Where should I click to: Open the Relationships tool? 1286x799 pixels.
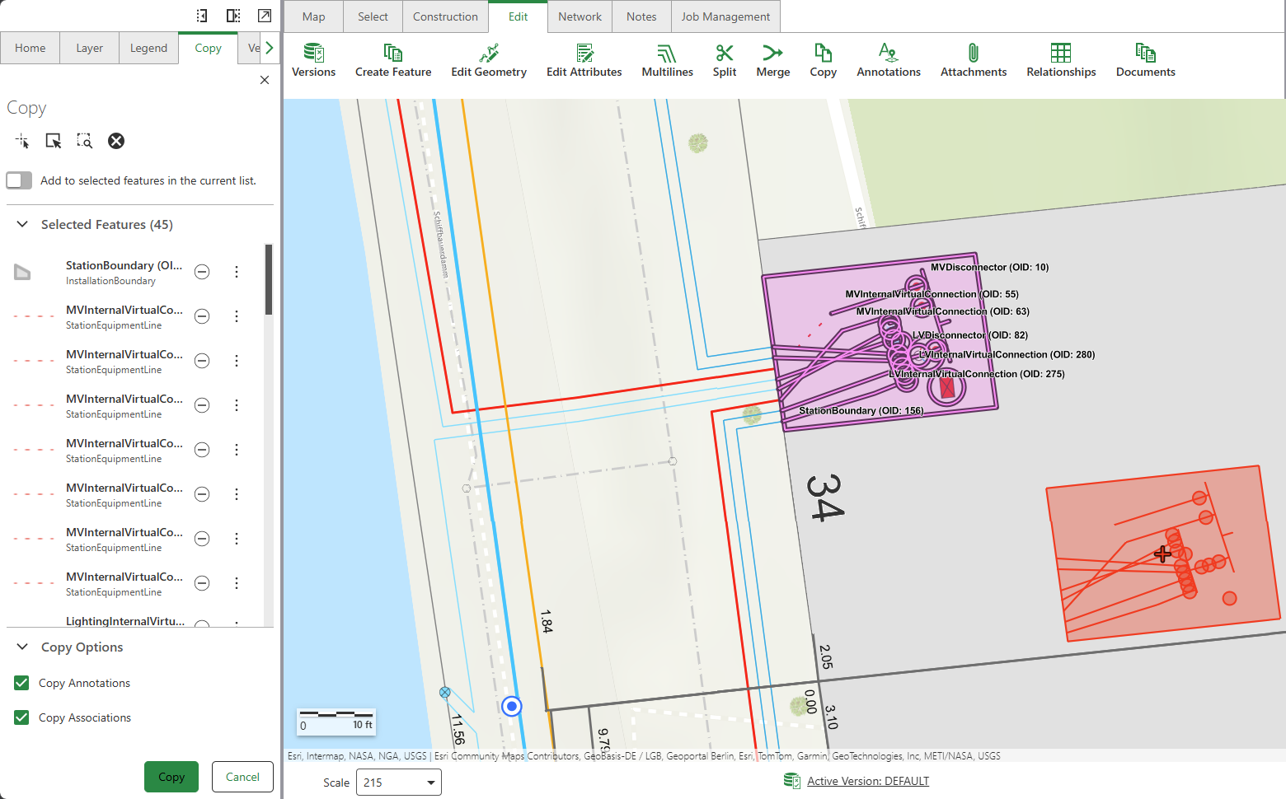click(x=1061, y=61)
